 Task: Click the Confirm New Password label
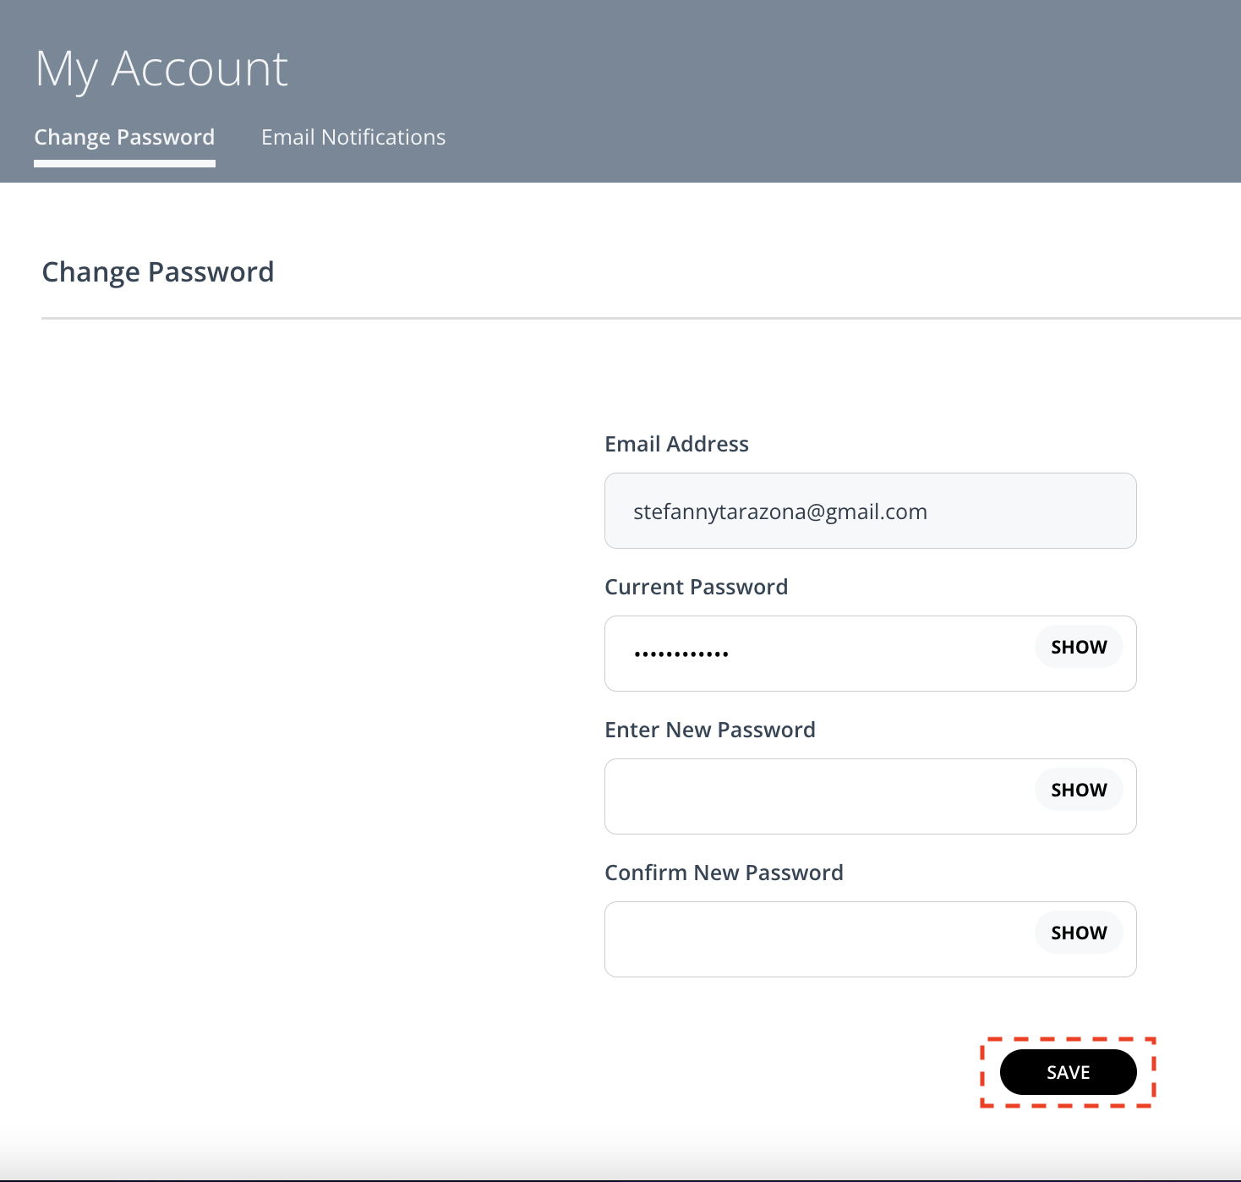(724, 872)
